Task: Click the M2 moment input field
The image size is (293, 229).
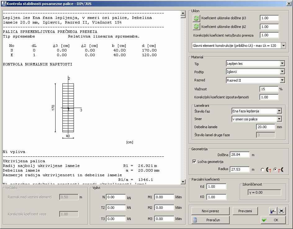Action: coord(164,207)
